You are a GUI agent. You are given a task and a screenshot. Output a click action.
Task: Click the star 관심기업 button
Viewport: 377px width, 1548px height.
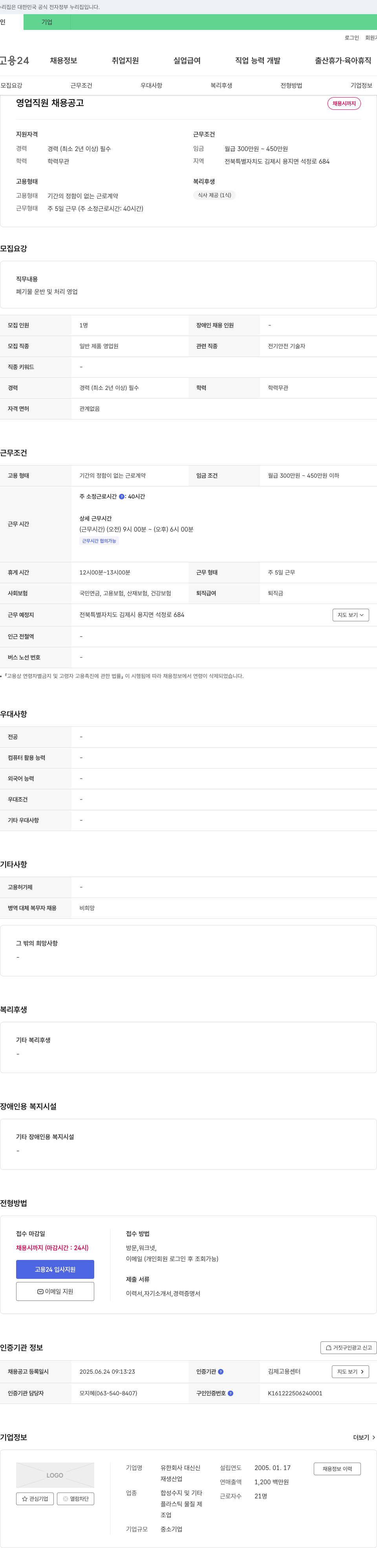click(x=35, y=1499)
